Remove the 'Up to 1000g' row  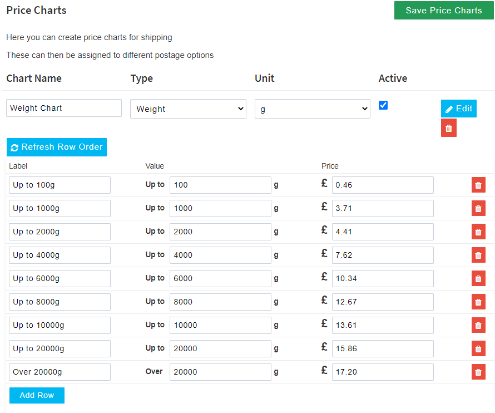point(478,208)
